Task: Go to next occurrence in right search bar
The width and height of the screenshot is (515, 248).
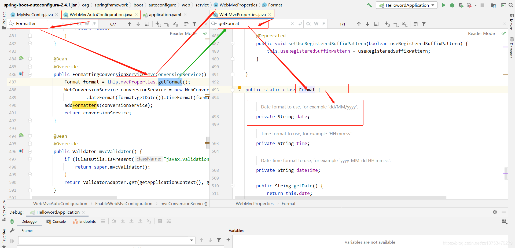Action: click(367, 24)
